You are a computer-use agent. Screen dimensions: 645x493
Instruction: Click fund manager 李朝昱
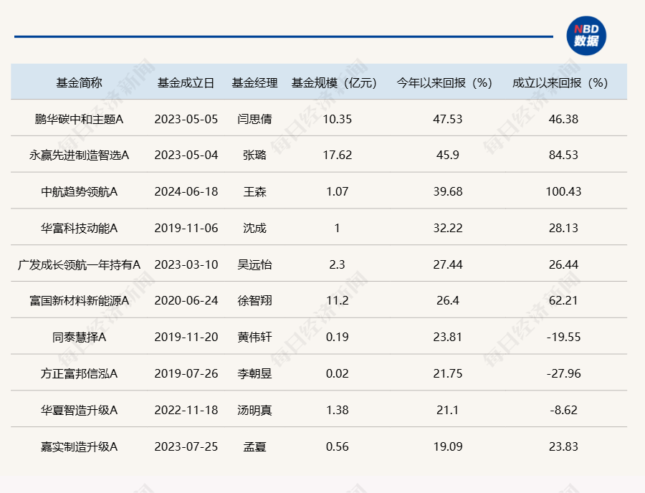[254, 373]
